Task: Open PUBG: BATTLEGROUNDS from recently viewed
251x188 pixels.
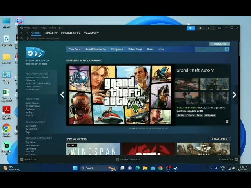Action: (x=38, y=83)
